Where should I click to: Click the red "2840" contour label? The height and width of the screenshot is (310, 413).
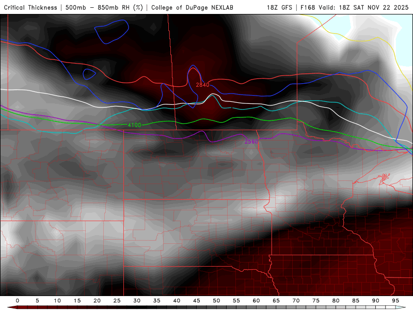[202, 85]
